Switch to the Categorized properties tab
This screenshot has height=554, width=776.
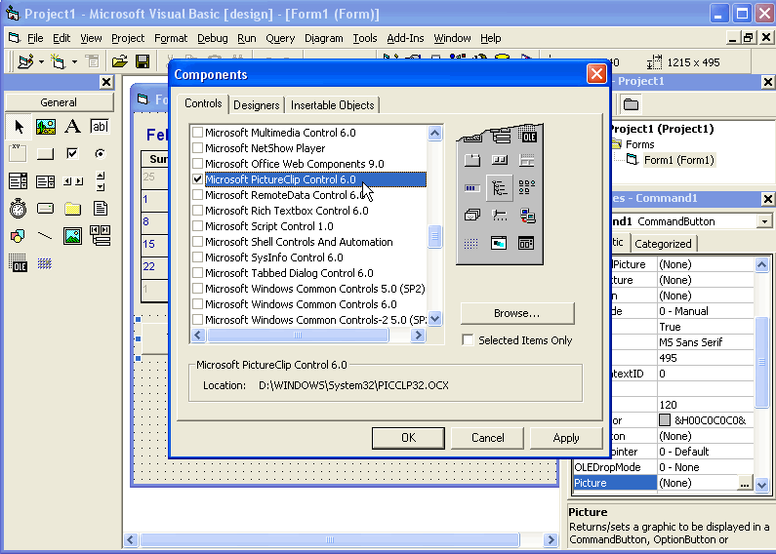click(663, 244)
